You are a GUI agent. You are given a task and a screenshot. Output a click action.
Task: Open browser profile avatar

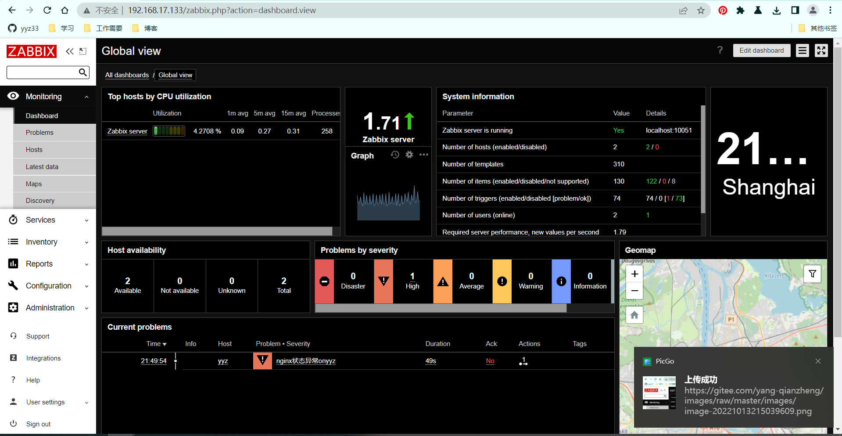tap(813, 10)
